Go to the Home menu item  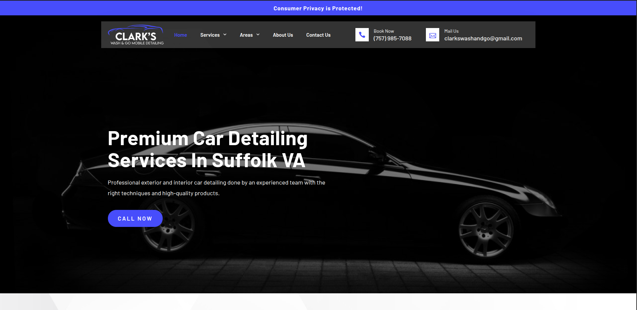[x=180, y=35]
